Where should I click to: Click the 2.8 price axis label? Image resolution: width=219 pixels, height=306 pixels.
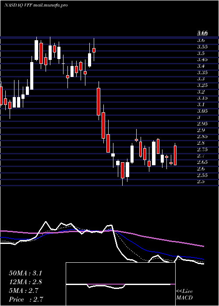click(201, 143)
